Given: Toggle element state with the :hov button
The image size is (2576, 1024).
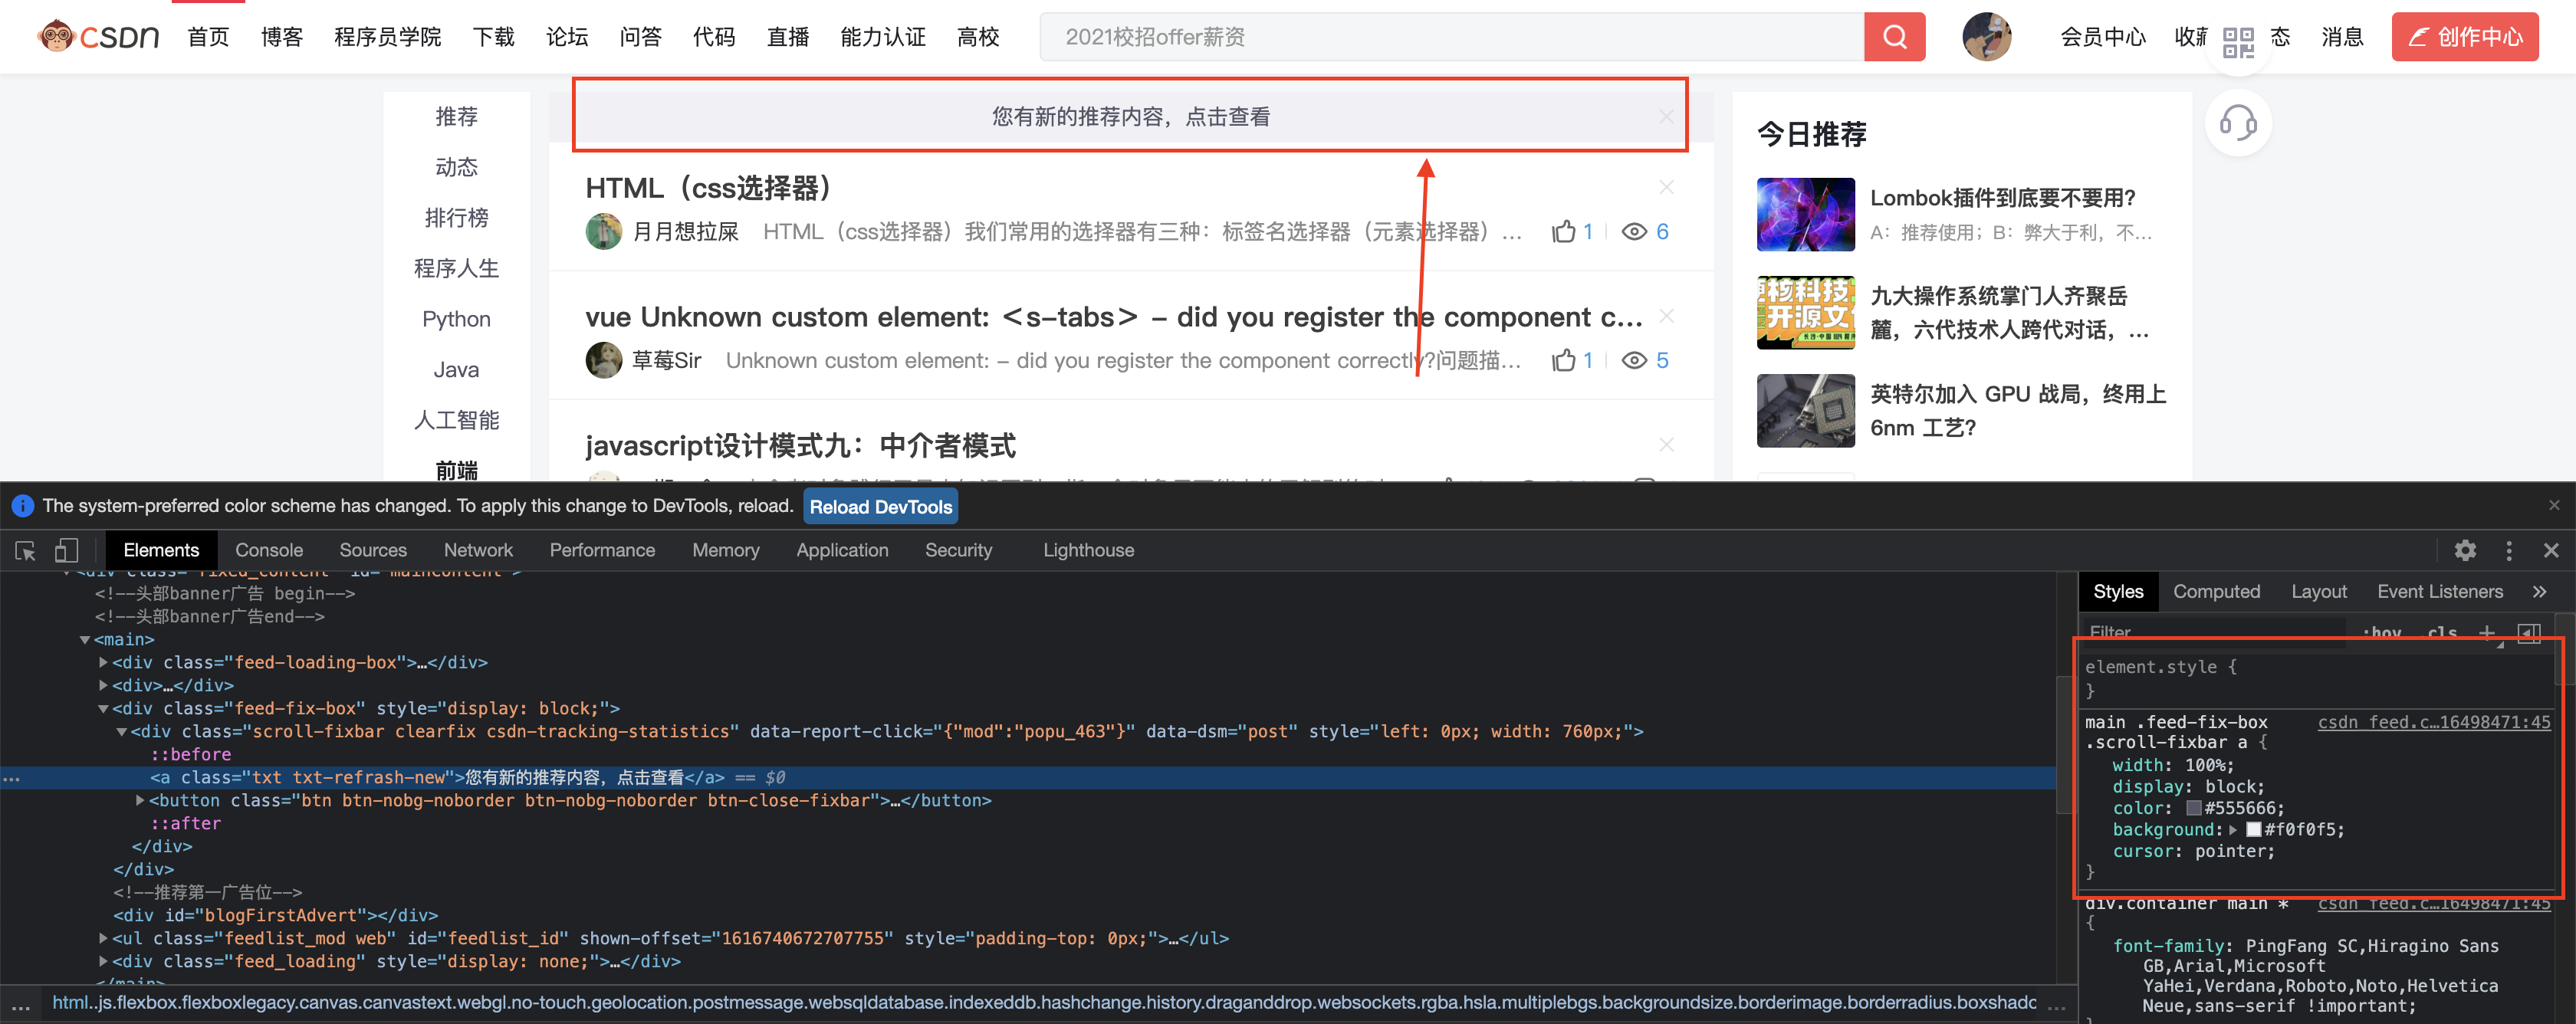Looking at the screenshot, I should point(2382,634).
